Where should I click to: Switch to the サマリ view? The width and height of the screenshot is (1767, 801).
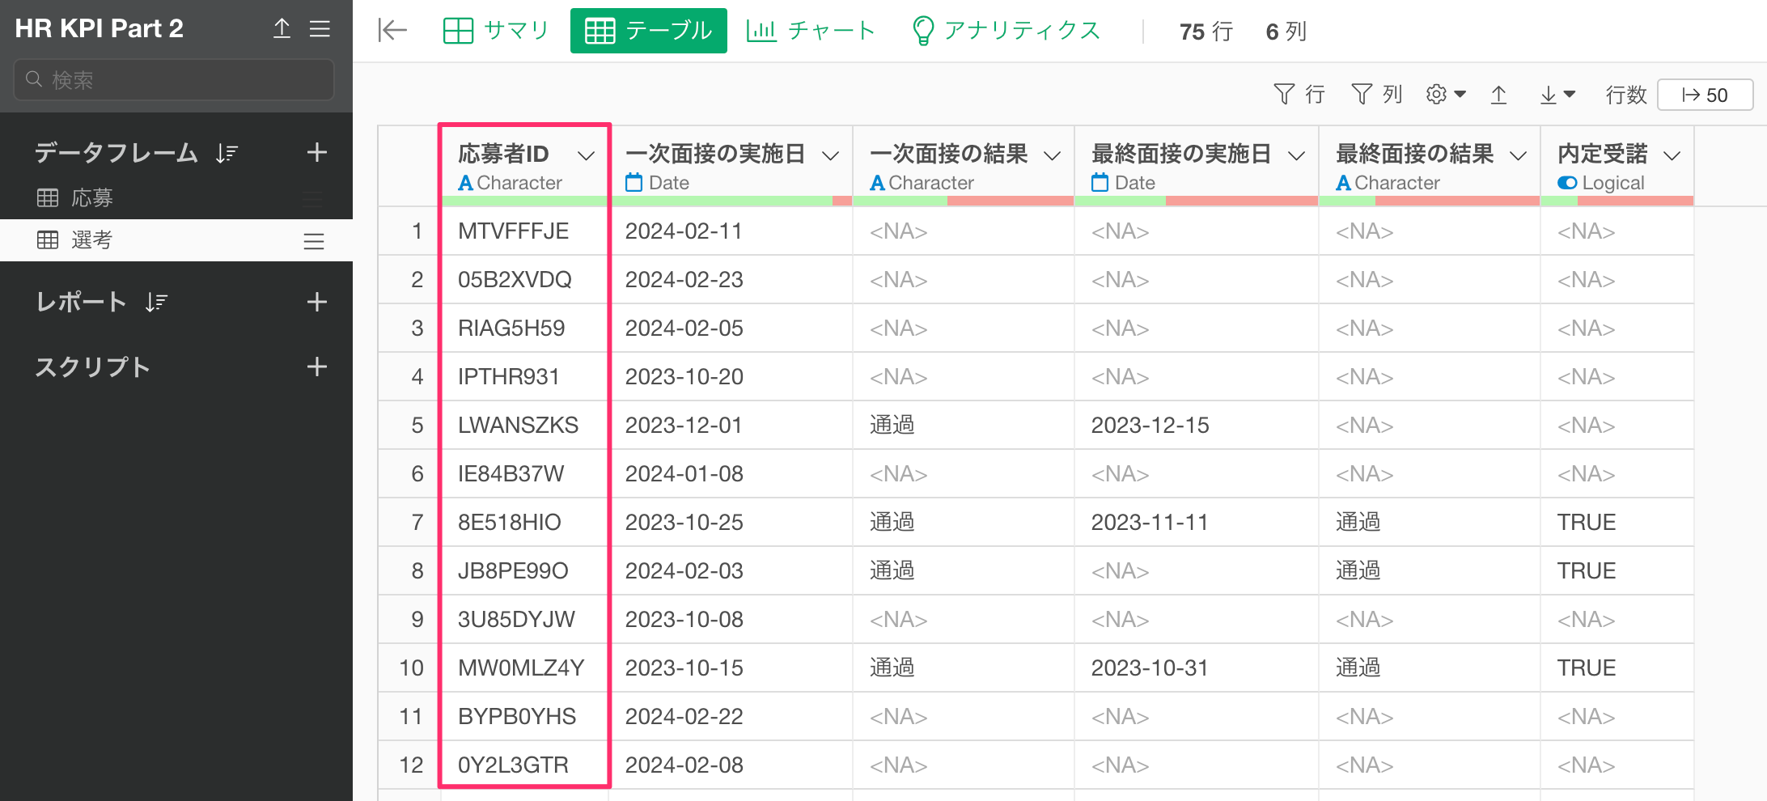click(x=496, y=31)
